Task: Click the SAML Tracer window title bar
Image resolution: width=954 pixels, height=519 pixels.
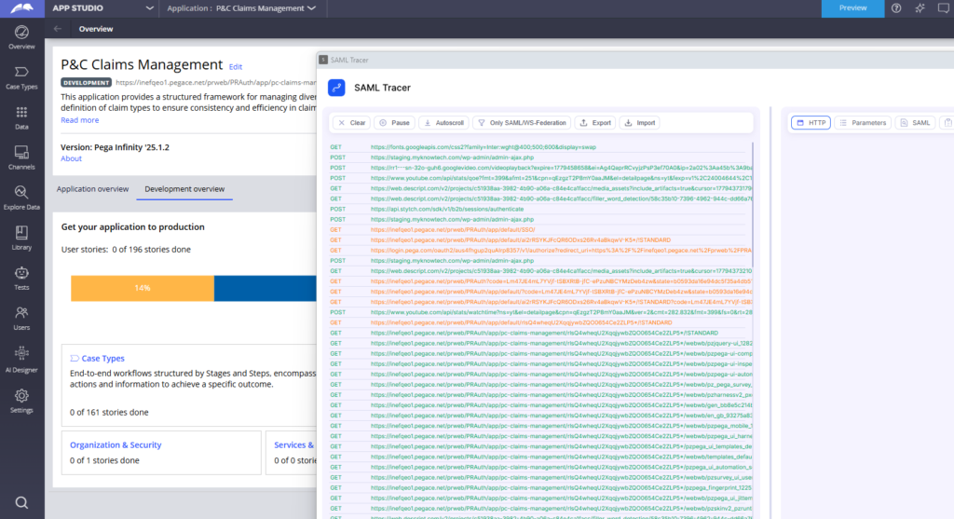Action: tap(635, 61)
